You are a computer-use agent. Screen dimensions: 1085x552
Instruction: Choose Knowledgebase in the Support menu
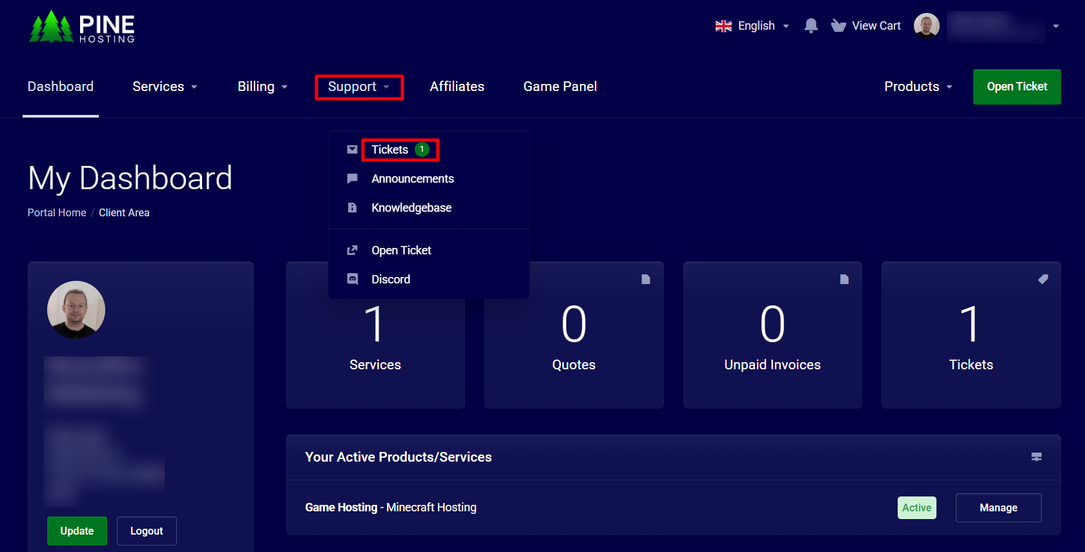click(411, 208)
